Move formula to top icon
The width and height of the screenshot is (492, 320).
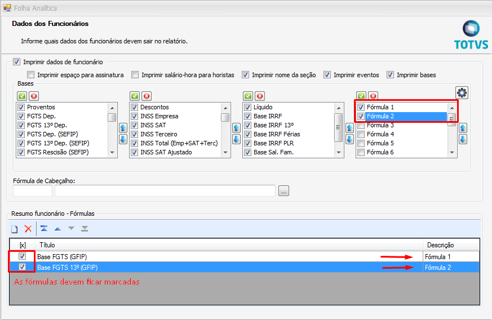coord(44,228)
